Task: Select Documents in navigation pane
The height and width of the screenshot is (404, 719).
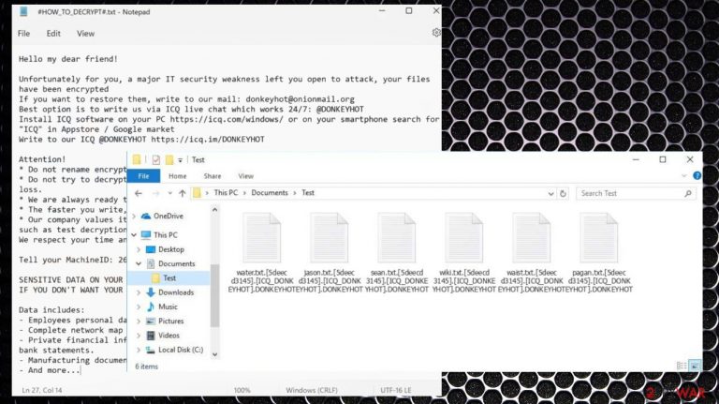Action: click(177, 263)
